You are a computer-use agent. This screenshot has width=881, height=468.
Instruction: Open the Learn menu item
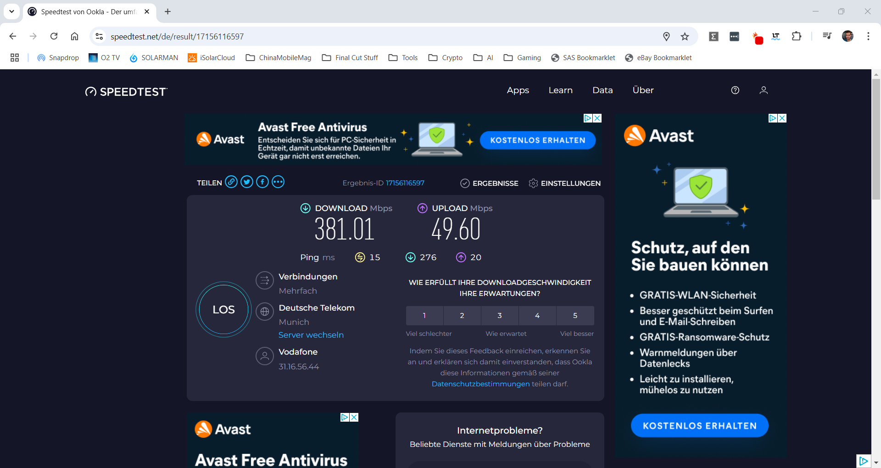click(x=561, y=90)
